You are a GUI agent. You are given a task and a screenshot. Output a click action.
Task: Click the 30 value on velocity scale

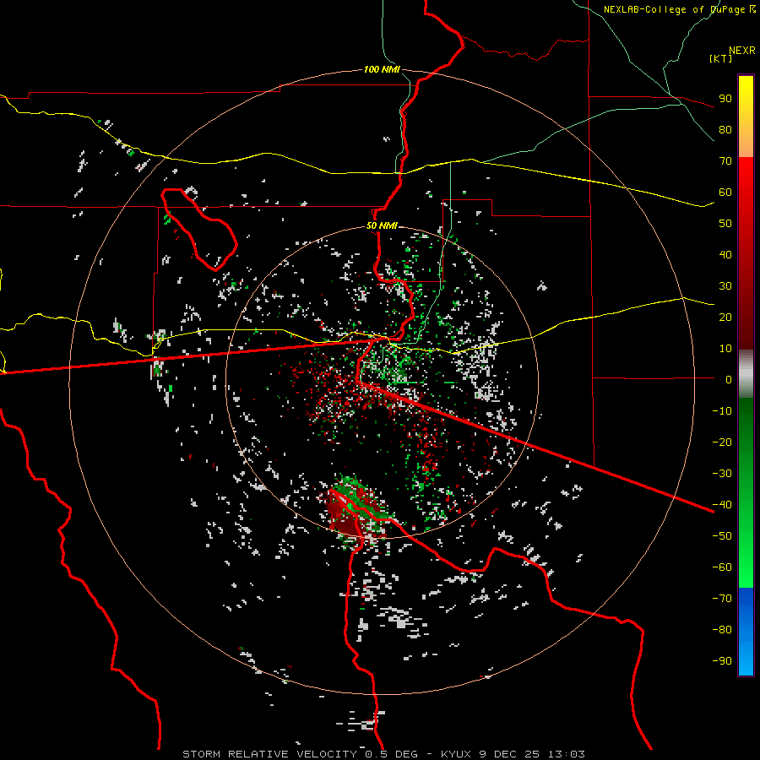coord(725,286)
